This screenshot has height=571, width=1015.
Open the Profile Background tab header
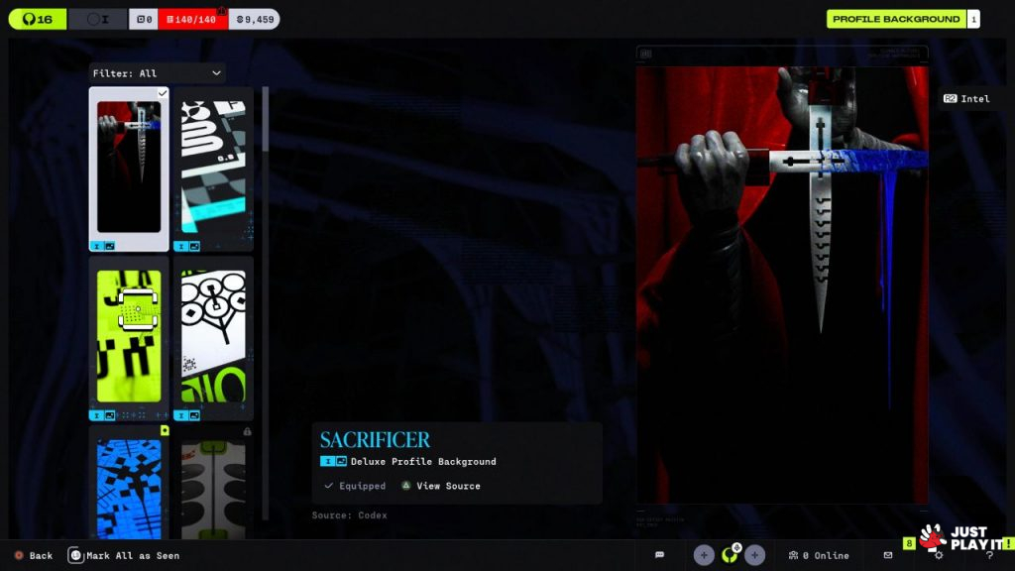coord(896,19)
